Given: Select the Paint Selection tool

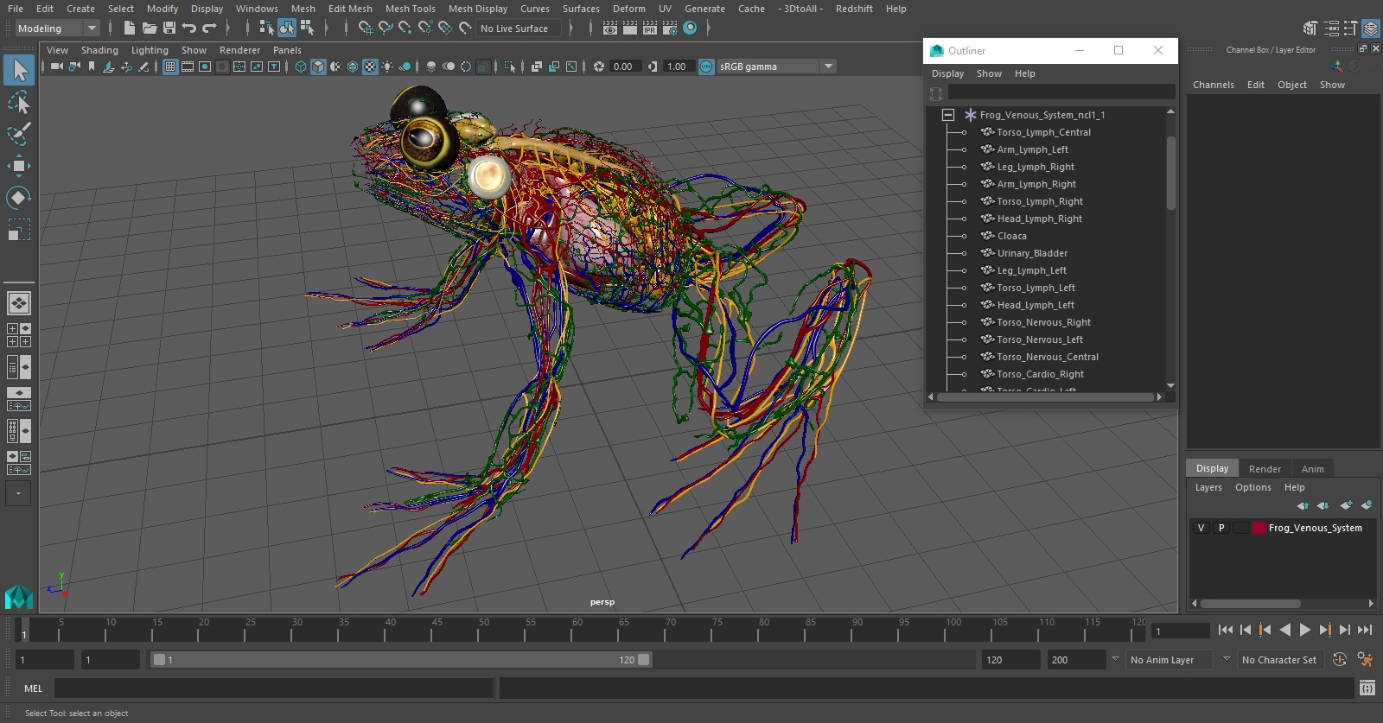Looking at the screenshot, I should point(19,134).
